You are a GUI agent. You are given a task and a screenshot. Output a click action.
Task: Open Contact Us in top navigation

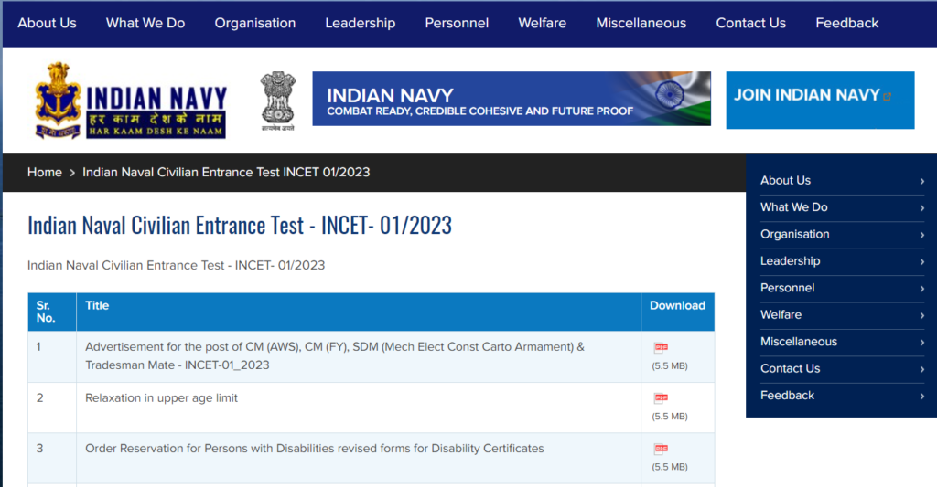[x=750, y=23]
